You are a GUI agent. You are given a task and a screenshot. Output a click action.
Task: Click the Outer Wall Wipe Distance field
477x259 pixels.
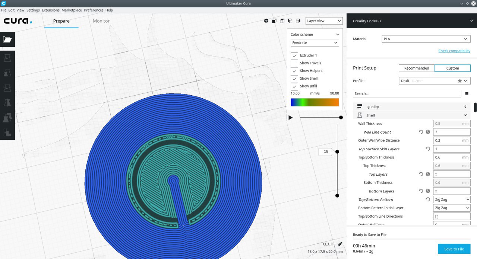(452, 141)
